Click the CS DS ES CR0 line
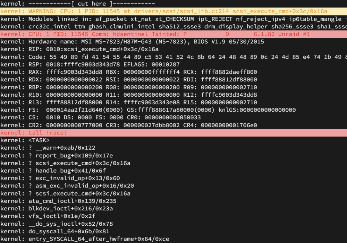The image size is (347, 243). (173, 117)
